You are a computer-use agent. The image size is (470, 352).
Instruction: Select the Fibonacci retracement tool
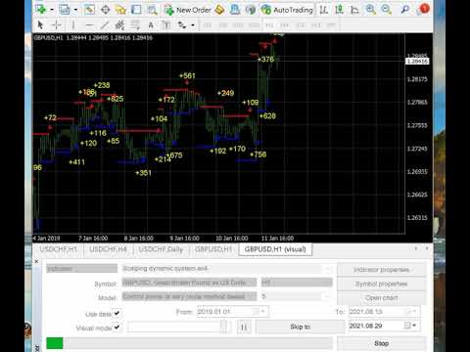135,25
